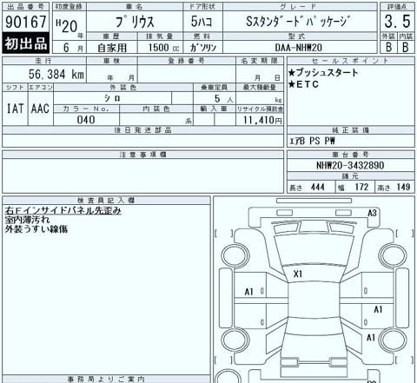
Task: Select the 車台番号 header
Action: click(x=350, y=155)
